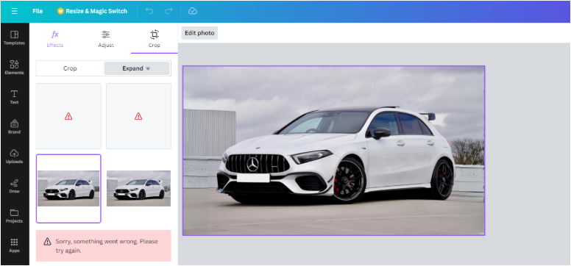Open the Uploads sidebar panel

click(14, 157)
